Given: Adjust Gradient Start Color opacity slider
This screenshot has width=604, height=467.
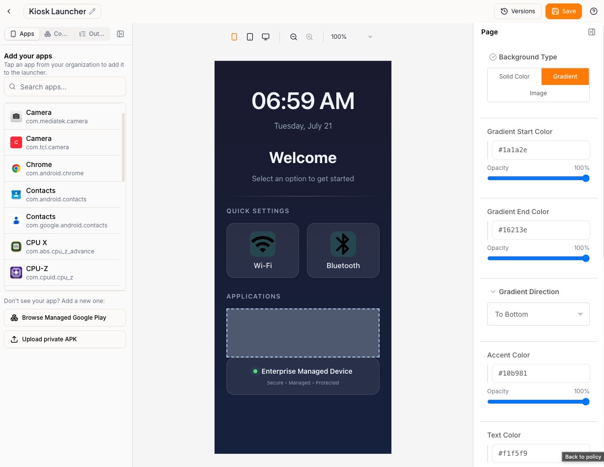Looking at the screenshot, I should 538,178.
